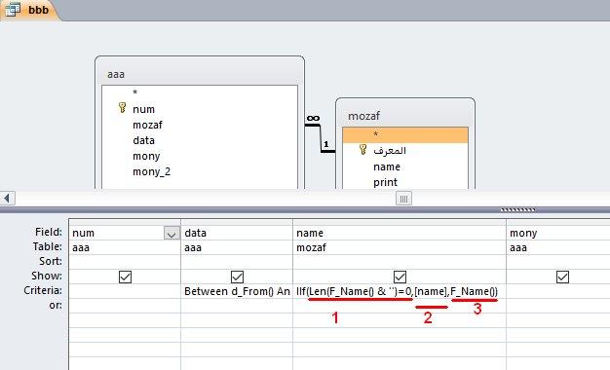Click the Sort cell for data column
The width and height of the screenshot is (610, 370).
237,262
